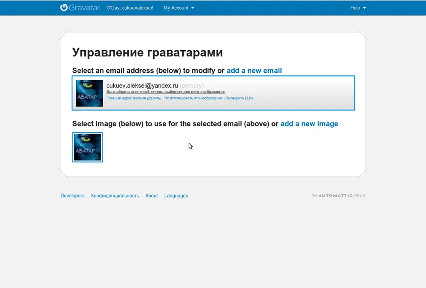This screenshot has height=288, width=426.
Task: Open the My Account dropdown menu
Action: (178, 8)
